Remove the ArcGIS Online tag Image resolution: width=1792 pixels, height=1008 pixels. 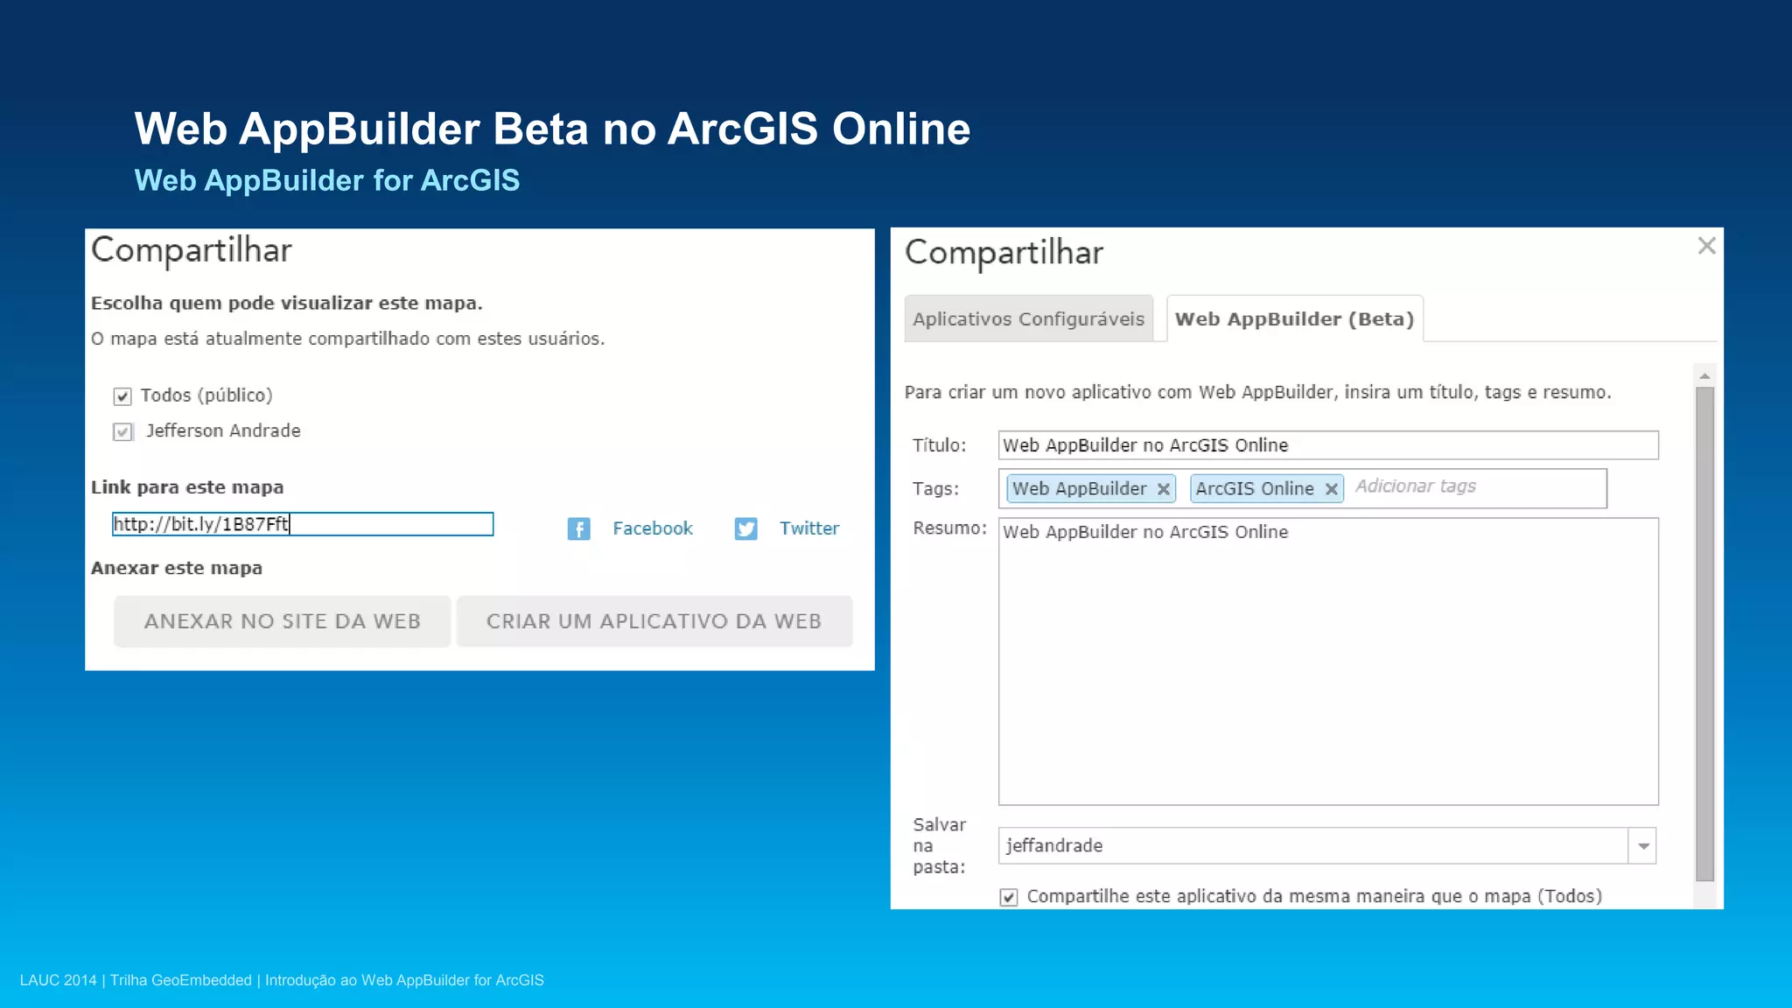1331,489
